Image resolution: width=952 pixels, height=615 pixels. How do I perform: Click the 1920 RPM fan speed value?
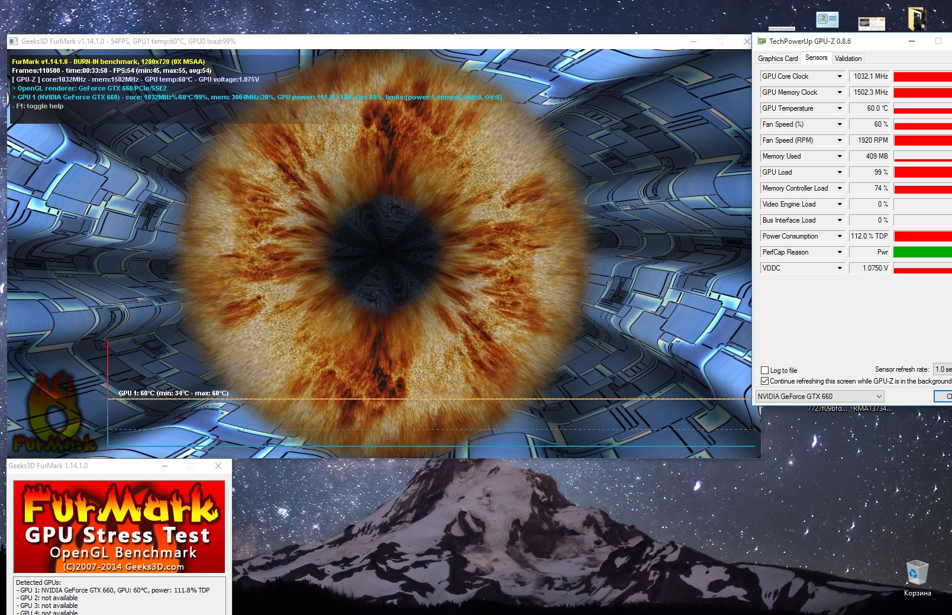tap(869, 140)
